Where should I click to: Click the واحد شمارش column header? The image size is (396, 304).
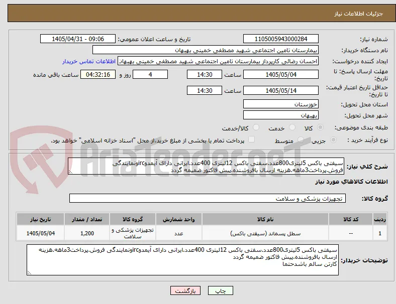(x=179, y=219)
